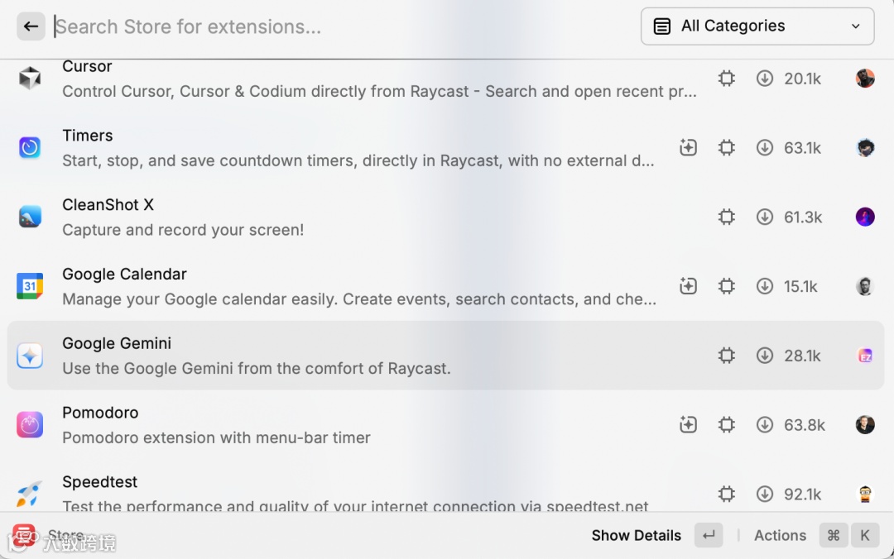Click the AI sparkle icon on Pomodoro row
894x559 pixels.
click(x=688, y=425)
